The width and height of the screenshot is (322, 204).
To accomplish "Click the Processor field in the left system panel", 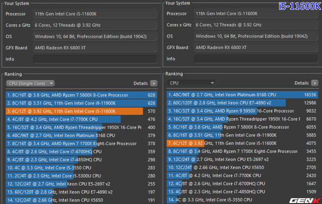I will 95,14.
